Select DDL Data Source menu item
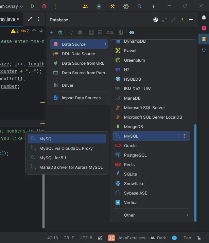 (x=79, y=54)
